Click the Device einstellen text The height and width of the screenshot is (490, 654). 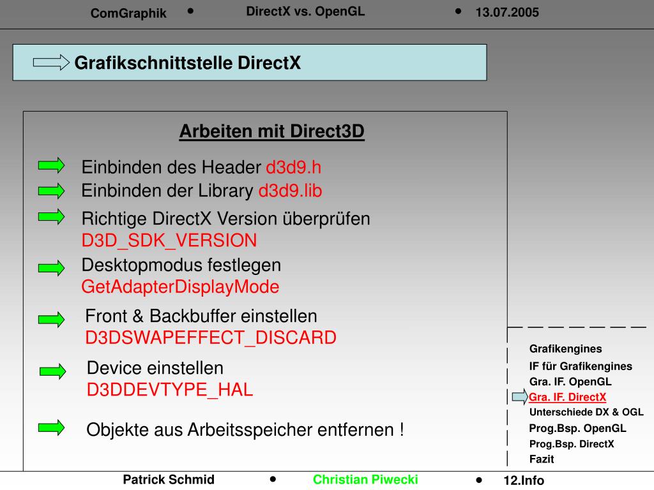(x=155, y=368)
